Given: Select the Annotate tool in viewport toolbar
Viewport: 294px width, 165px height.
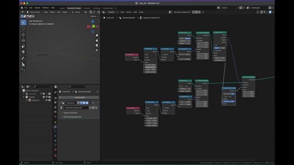Looking at the screenshot, I should tap(23, 58).
